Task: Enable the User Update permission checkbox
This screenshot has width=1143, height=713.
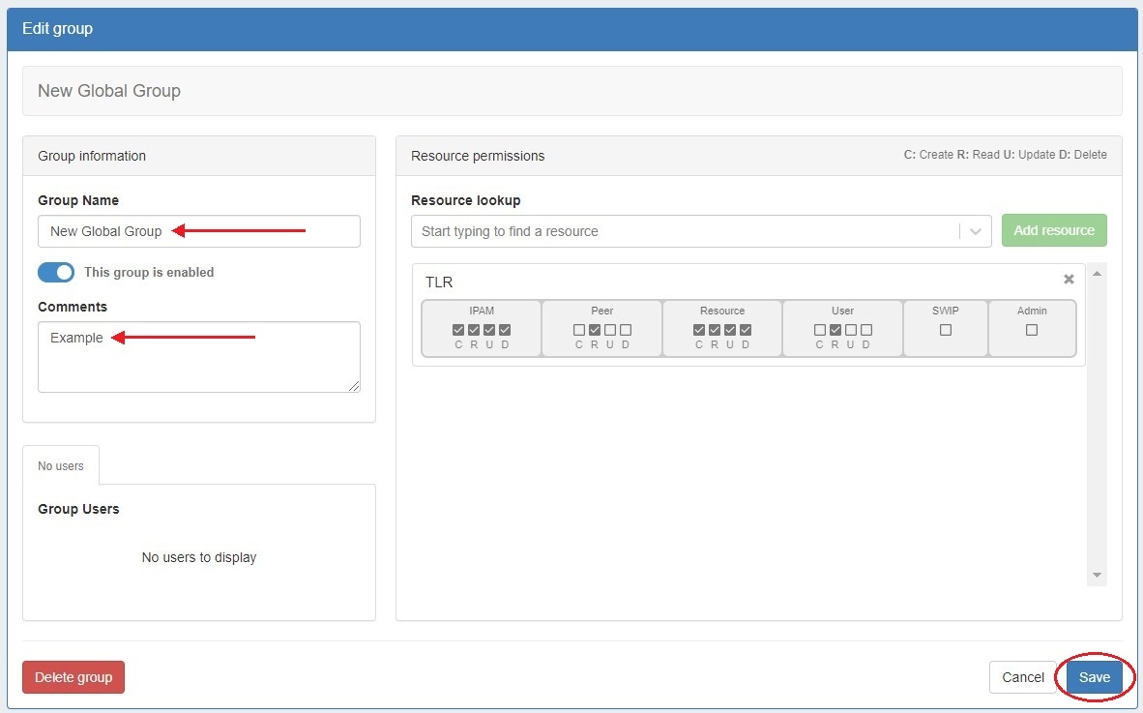Action: 851,330
